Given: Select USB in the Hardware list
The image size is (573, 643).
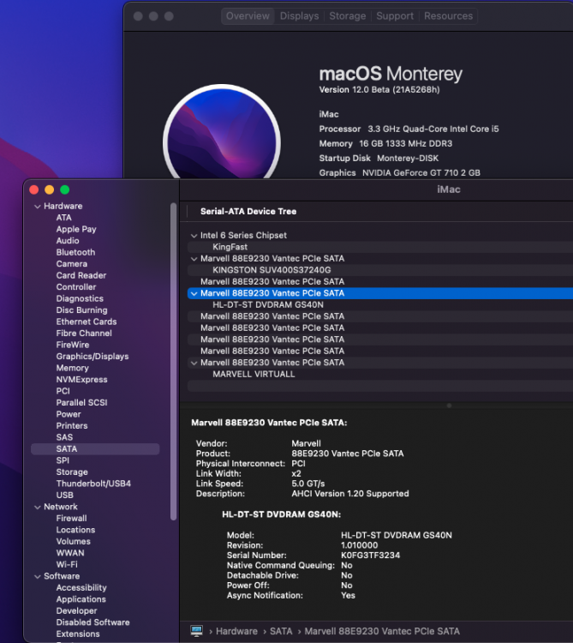Looking at the screenshot, I should 65,495.
